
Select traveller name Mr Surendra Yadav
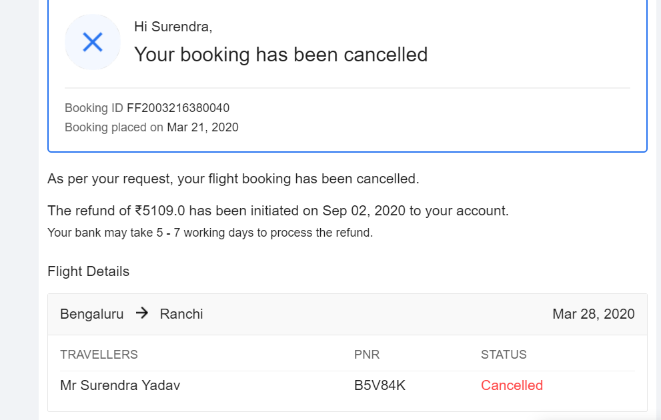tap(120, 385)
